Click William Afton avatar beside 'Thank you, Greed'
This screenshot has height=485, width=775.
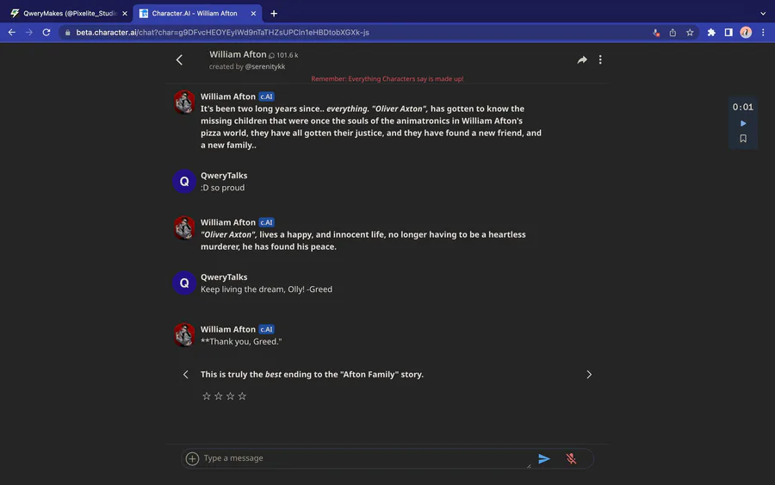pos(184,335)
